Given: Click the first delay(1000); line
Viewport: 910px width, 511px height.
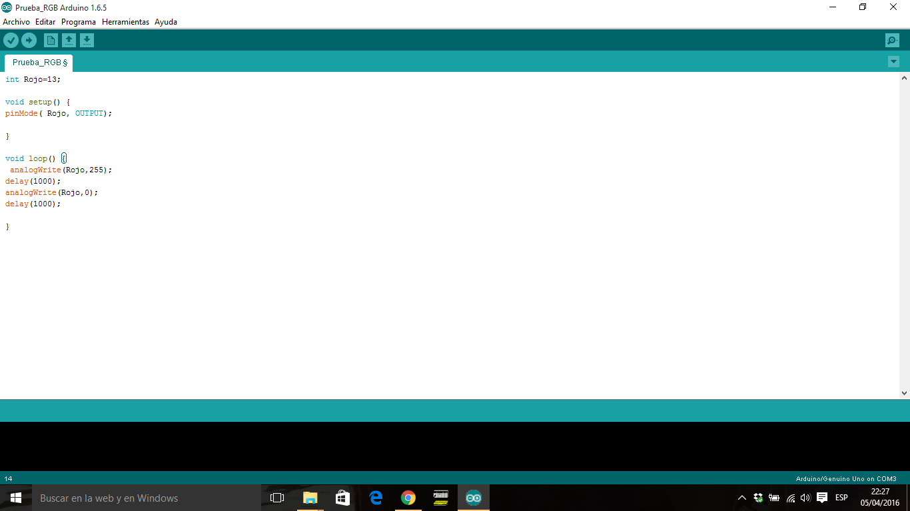Looking at the screenshot, I should point(33,181).
